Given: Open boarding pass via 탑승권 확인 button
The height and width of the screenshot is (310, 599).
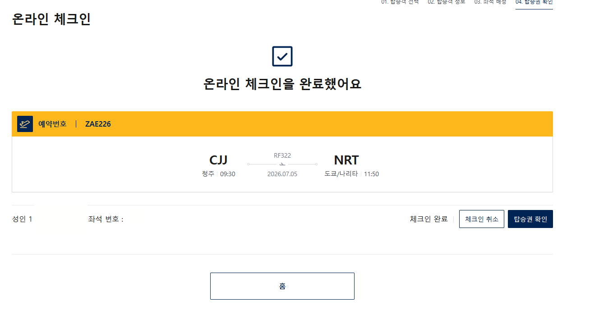Looking at the screenshot, I should pos(530,219).
